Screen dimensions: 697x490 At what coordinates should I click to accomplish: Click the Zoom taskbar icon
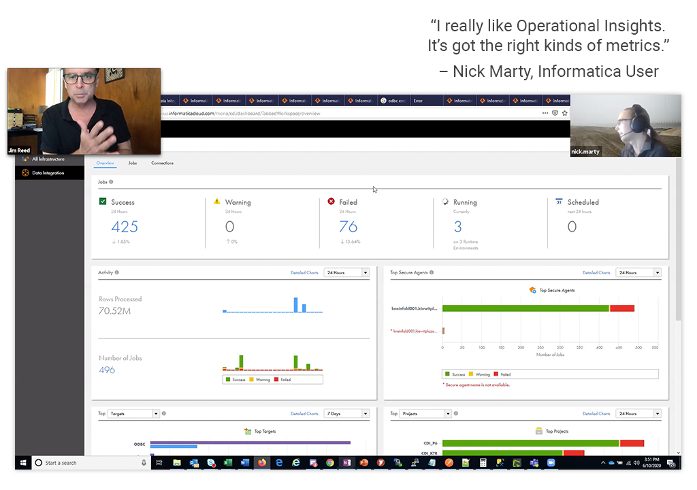point(551,462)
